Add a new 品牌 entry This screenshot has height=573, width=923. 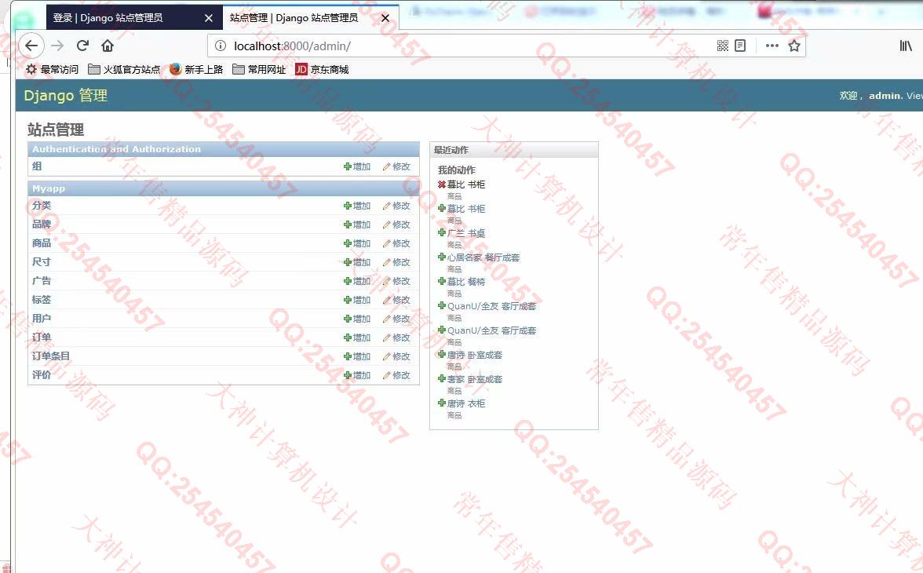(x=356, y=224)
